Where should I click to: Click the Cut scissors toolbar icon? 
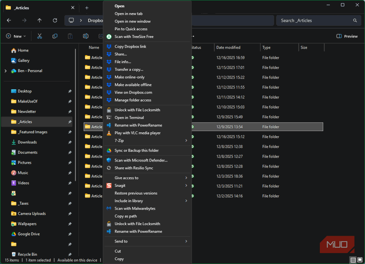click(40, 36)
